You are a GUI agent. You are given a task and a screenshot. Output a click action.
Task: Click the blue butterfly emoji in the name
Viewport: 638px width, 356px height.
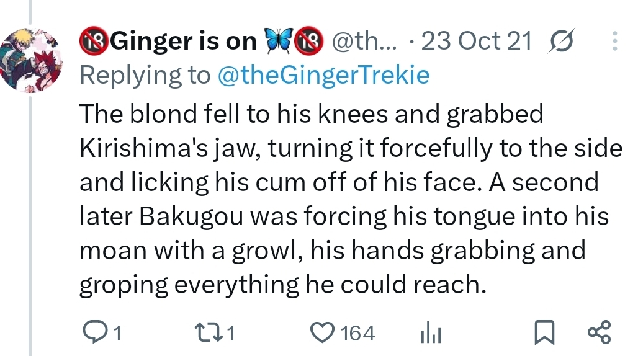pos(279,42)
